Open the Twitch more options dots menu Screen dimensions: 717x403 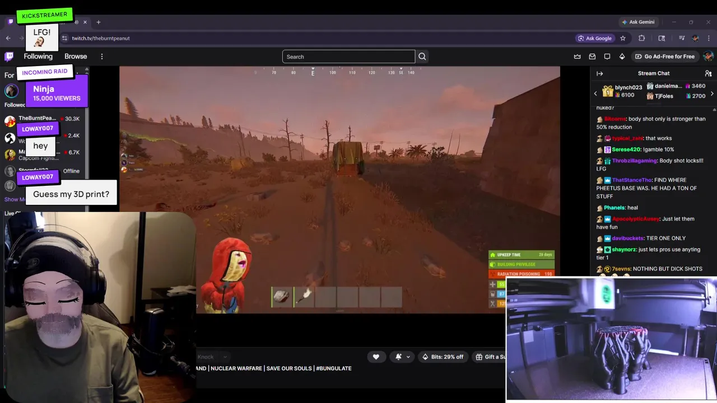[101, 57]
